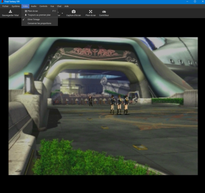The width and height of the screenshot is (205, 193).
Task: Expand the dropdown arrow left of Capture d'écran
Action: pyautogui.click(x=62, y=13)
